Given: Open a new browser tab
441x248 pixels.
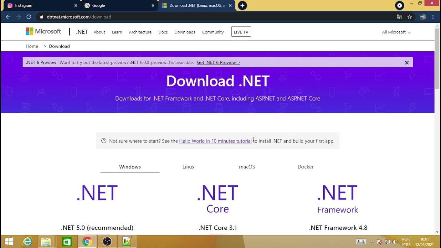Looking at the screenshot, I should click(x=243, y=6).
